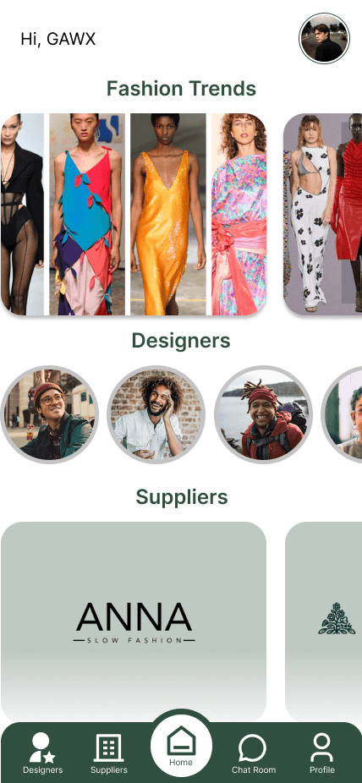
Task: Click the Fashion Trends heading
Action: 181,89
